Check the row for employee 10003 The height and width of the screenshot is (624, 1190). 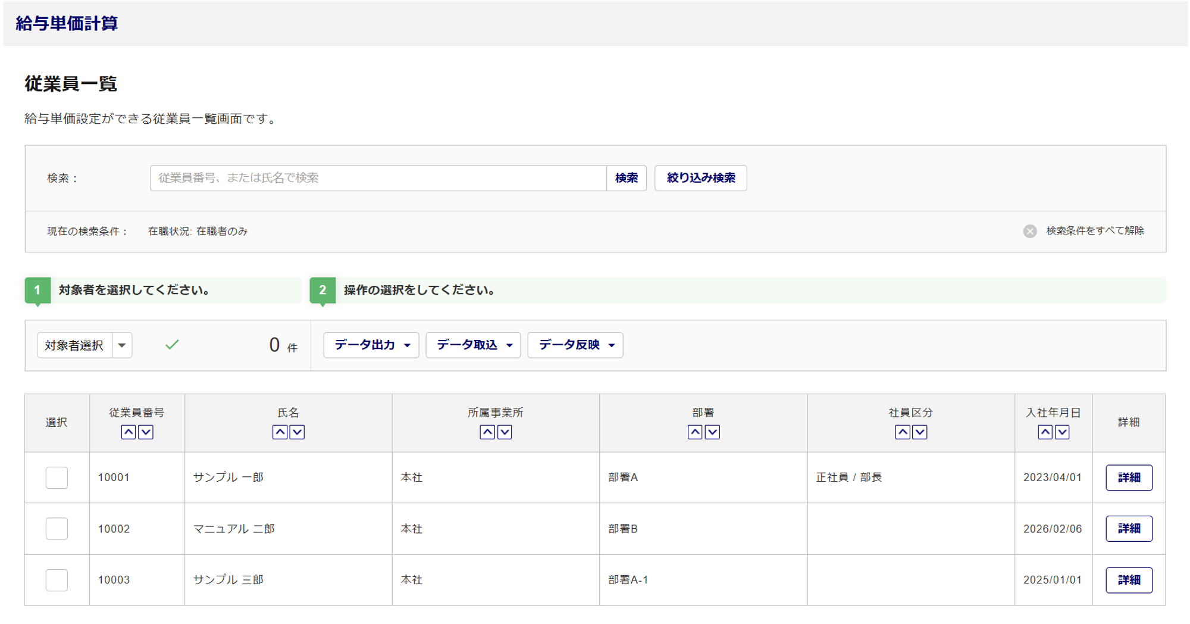57,580
